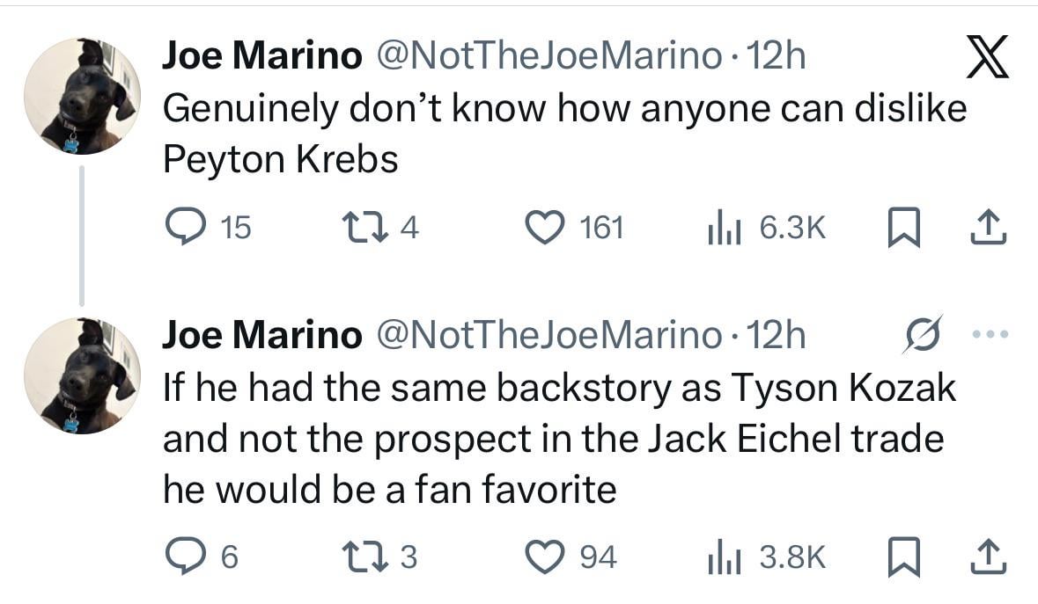
Task: Open the first post's dog profile picture
Action: tap(81, 97)
